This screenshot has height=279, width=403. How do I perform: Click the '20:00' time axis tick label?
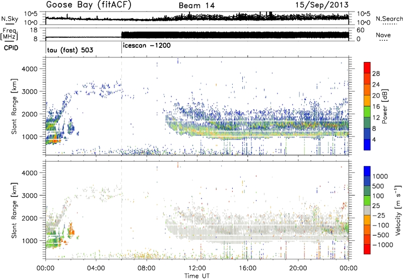point(298,268)
